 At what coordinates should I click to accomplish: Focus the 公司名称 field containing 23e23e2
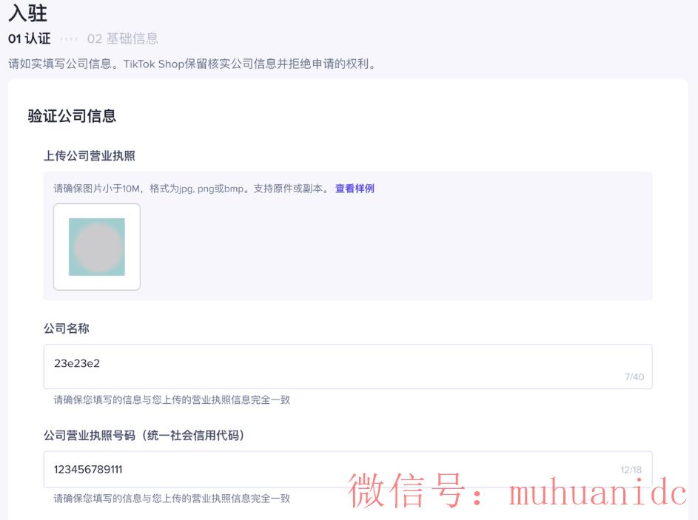click(x=348, y=367)
